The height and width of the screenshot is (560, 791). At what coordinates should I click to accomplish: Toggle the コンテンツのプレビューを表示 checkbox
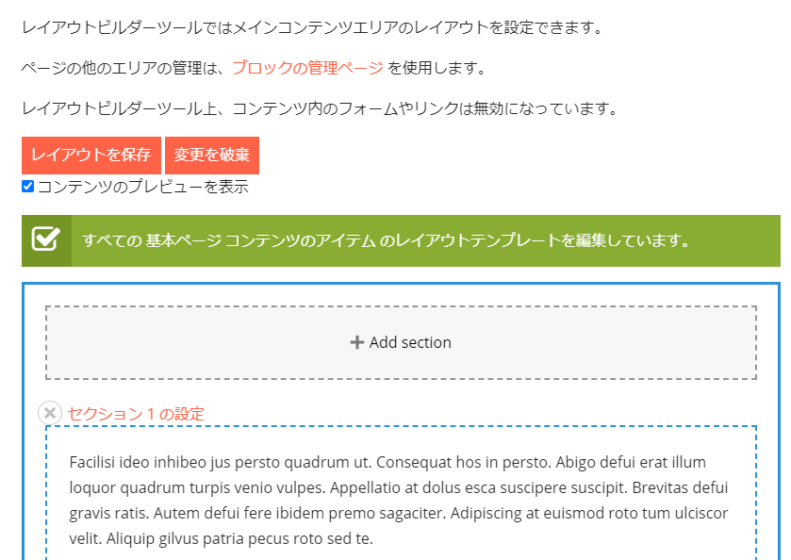click(28, 187)
